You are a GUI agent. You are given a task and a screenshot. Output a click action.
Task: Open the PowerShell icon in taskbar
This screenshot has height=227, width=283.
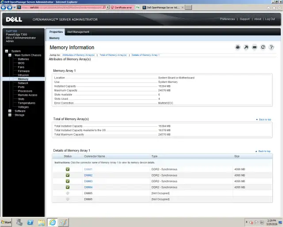(31, 222)
